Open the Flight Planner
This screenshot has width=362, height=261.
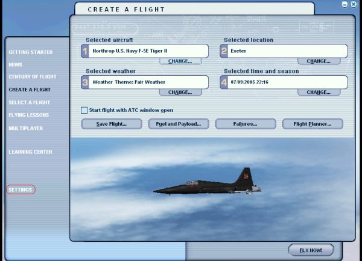point(312,124)
